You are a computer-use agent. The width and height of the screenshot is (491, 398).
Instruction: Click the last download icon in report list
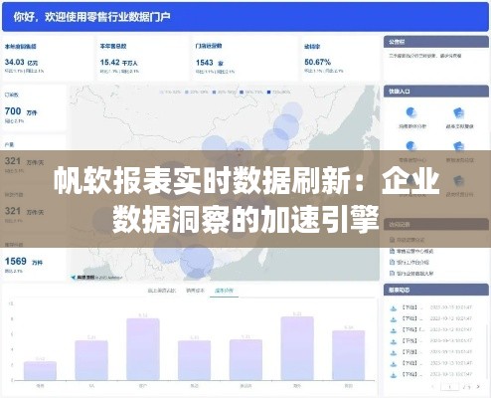(394, 375)
